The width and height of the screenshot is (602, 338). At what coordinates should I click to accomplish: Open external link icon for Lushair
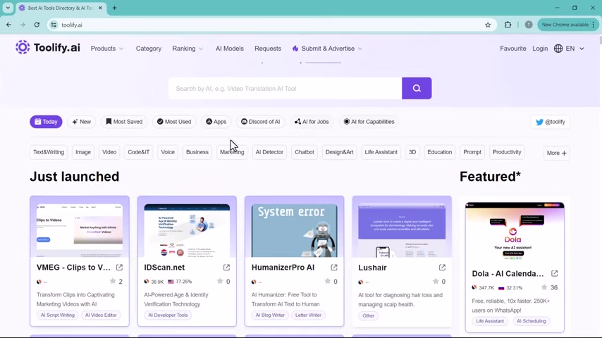click(442, 268)
